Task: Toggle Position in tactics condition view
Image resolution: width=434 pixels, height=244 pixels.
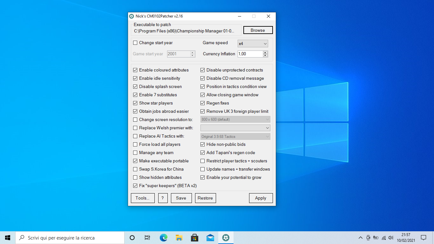Action: click(203, 87)
